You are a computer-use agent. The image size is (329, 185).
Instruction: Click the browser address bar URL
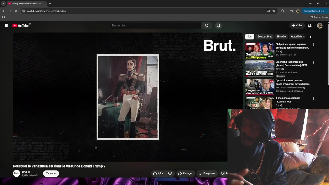[x=47, y=11]
